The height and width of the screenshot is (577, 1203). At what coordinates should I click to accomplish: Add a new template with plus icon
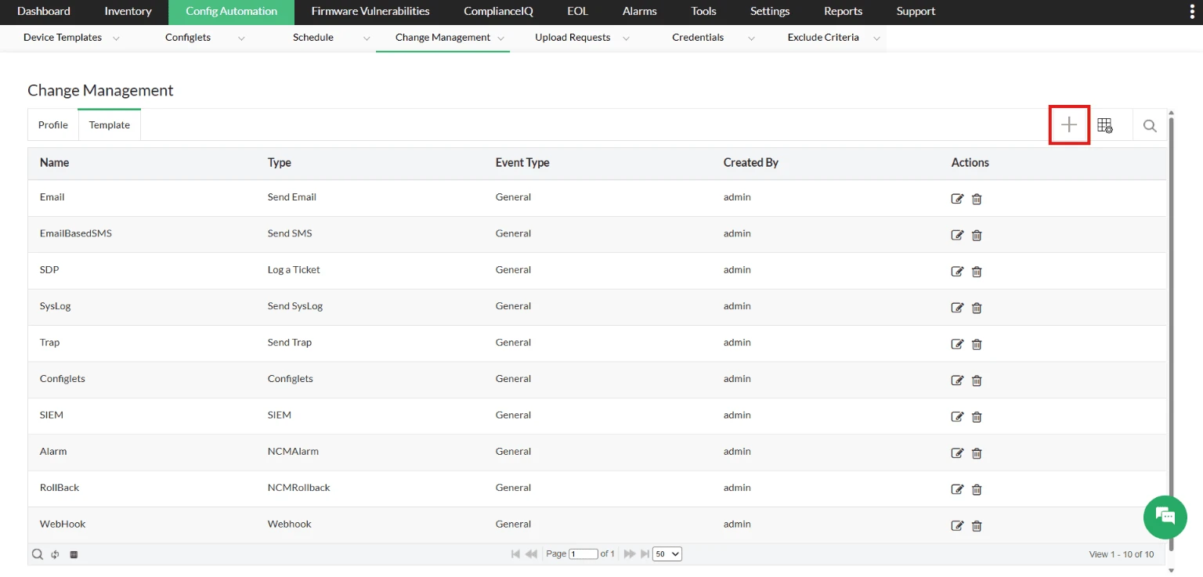[x=1069, y=125]
